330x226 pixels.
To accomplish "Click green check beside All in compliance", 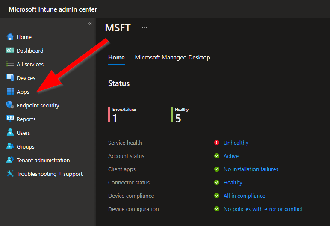I will point(217,196).
